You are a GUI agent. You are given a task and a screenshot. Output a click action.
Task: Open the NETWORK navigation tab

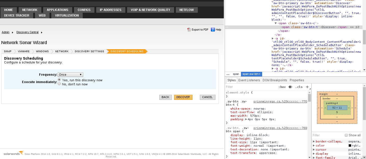[x=30, y=10]
